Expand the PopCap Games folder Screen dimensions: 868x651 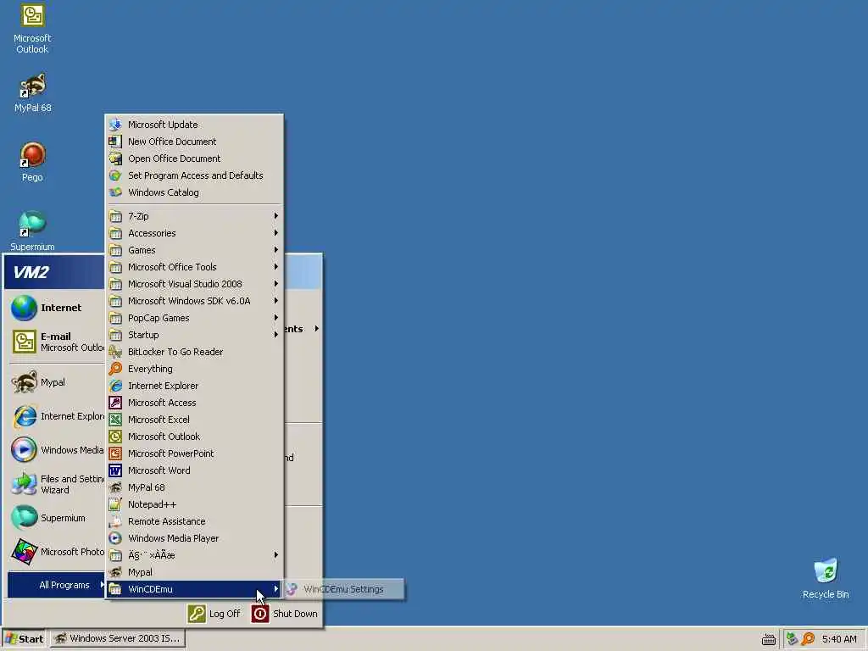coord(194,318)
